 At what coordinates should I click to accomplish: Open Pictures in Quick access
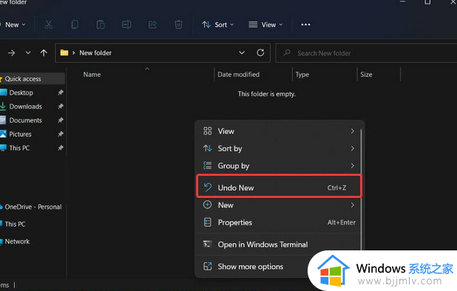[x=20, y=134]
